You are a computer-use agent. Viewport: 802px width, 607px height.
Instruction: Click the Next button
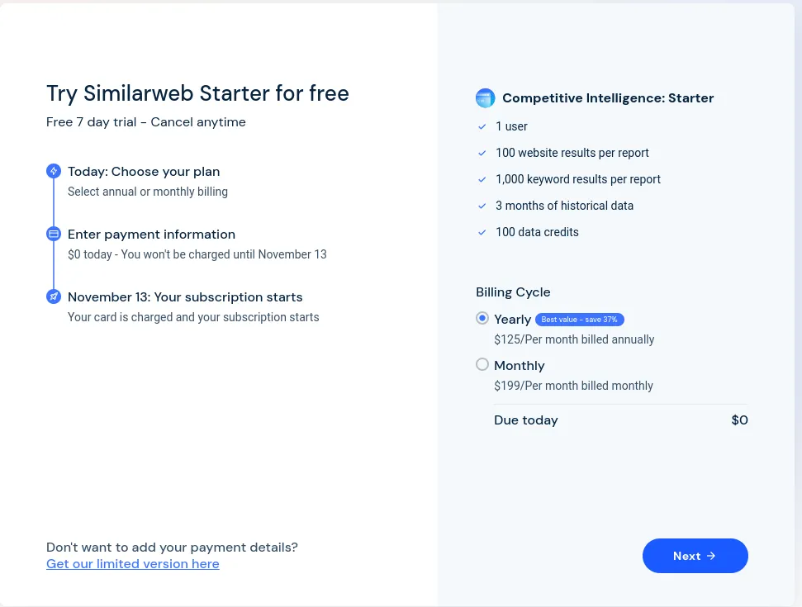[x=695, y=556]
